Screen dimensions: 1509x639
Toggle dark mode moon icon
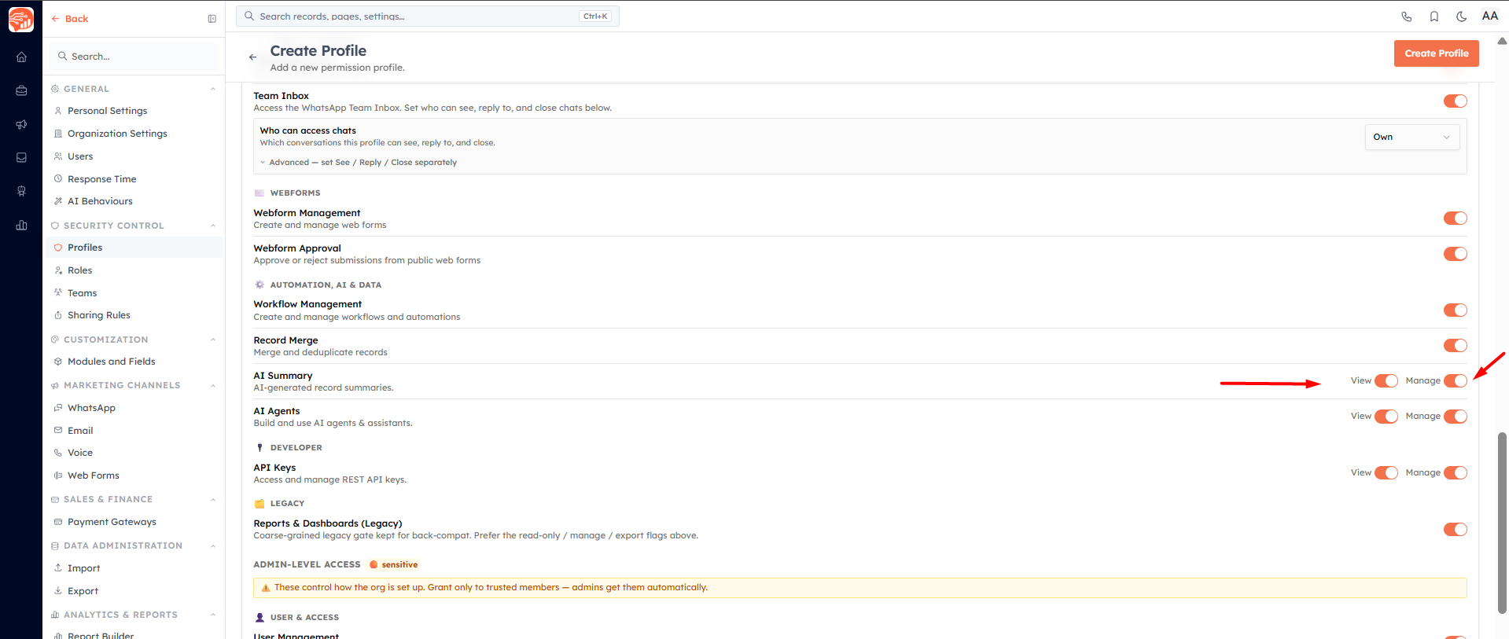pos(1462,17)
